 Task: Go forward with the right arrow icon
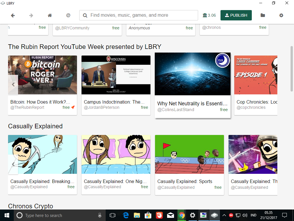click(x=31, y=16)
